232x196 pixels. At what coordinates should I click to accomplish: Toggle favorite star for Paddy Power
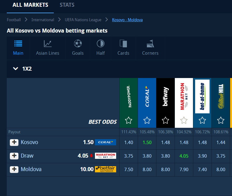128,120
